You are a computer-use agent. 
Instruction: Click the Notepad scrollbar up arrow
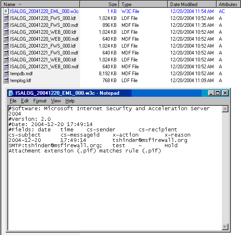click(x=225, y=109)
